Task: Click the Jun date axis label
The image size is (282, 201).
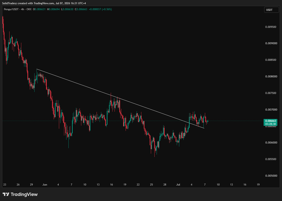Action: [45, 184]
